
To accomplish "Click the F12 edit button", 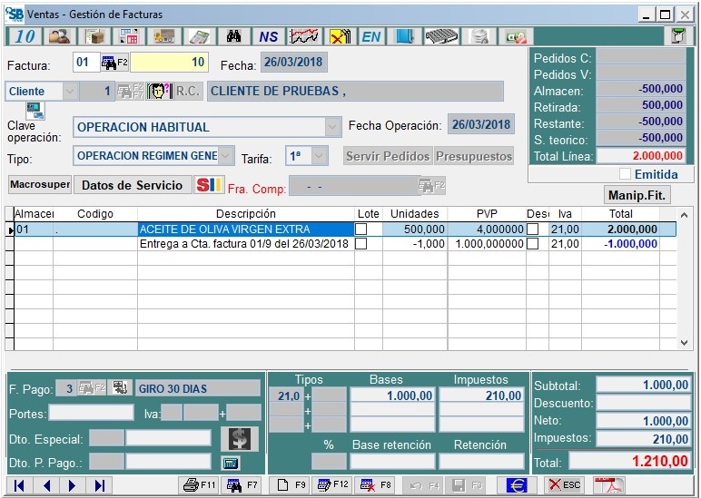I will point(332,485).
